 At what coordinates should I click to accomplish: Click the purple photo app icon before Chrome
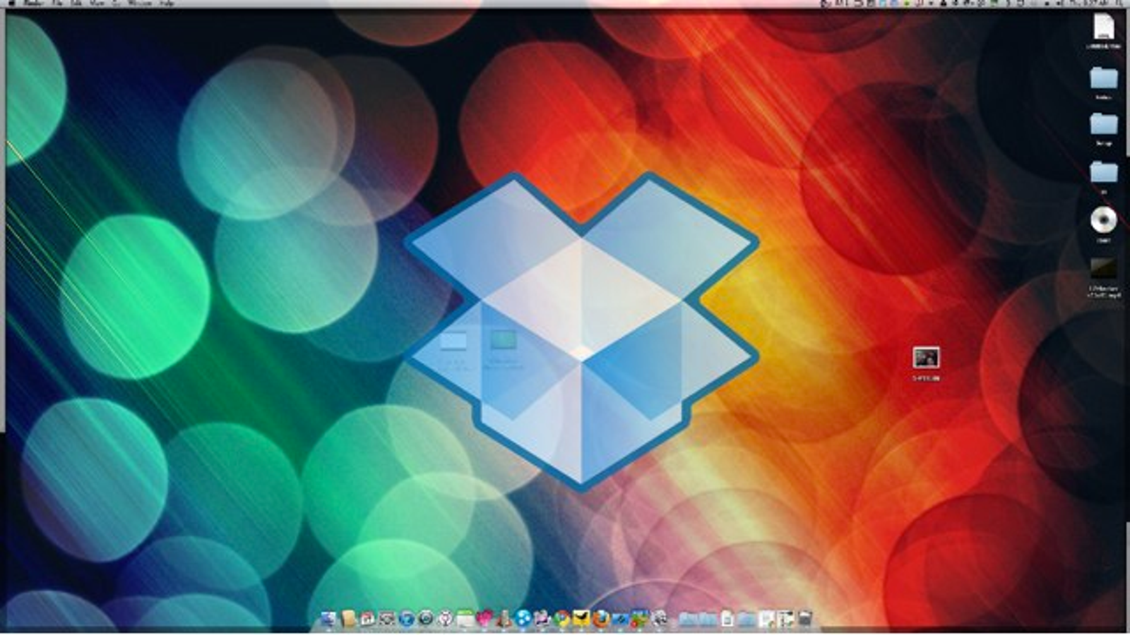[542, 619]
